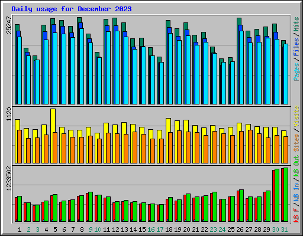
Task: Select day label 25 on the x-axis
Action: [231, 230]
